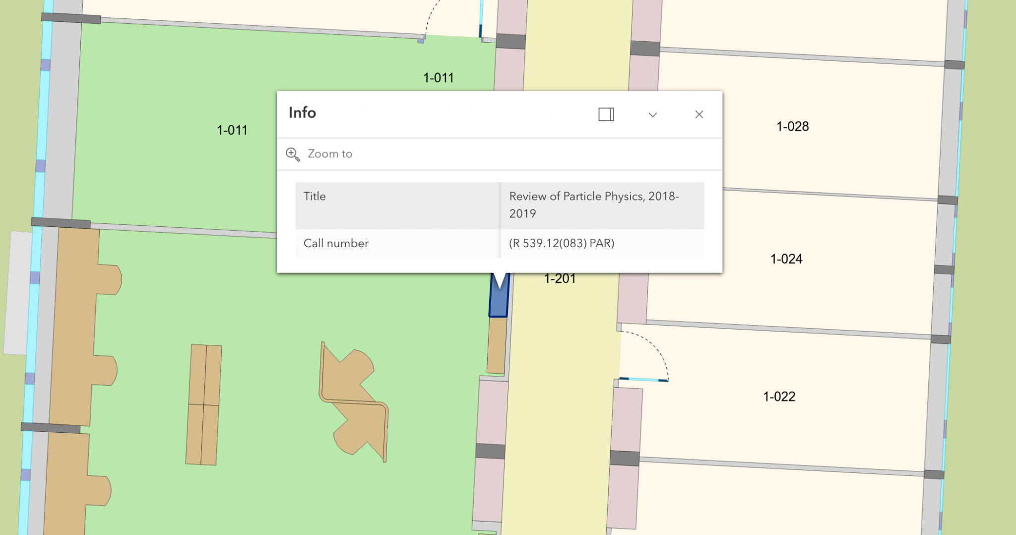Collapse the Info popup with the chevron
The width and height of the screenshot is (1016, 535).
[652, 115]
